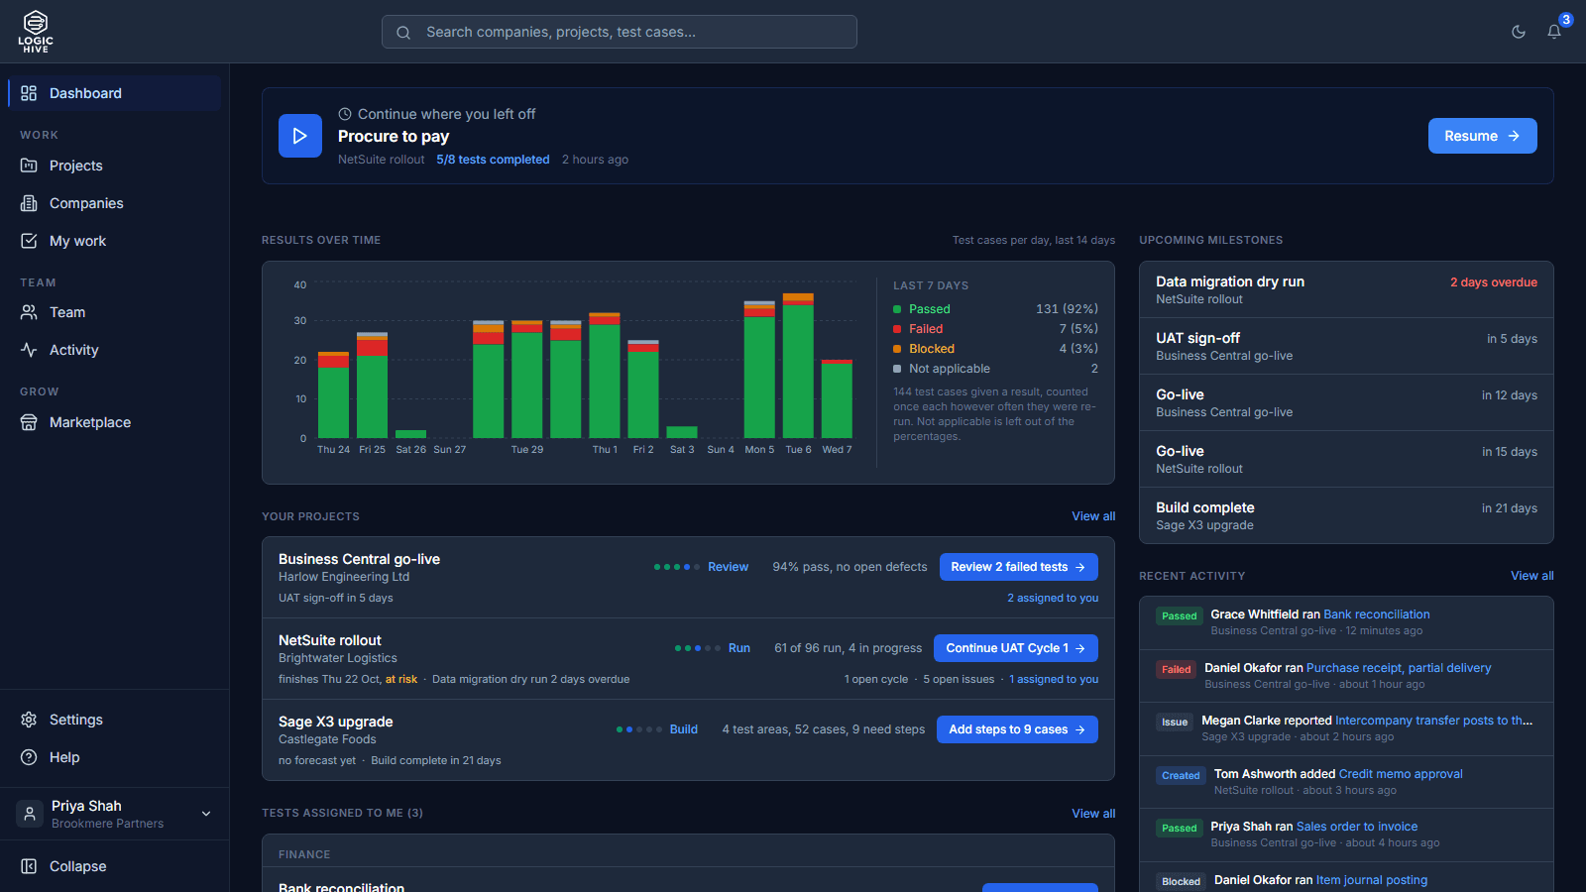Open Projects in sidebar
This screenshot has width=1586, height=892.
[x=115, y=166]
